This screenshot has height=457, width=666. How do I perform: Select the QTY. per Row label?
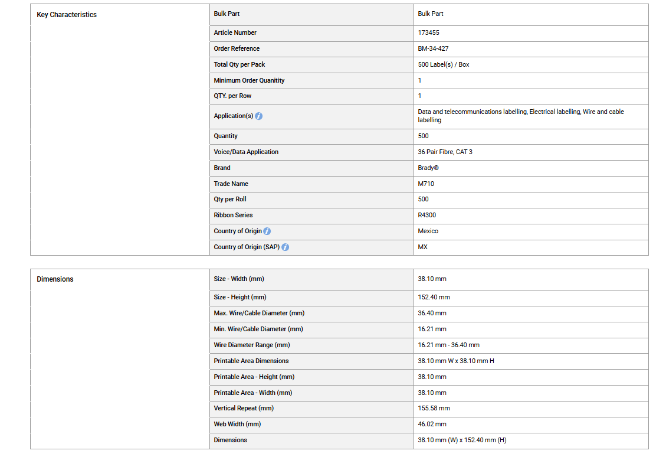click(x=232, y=96)
